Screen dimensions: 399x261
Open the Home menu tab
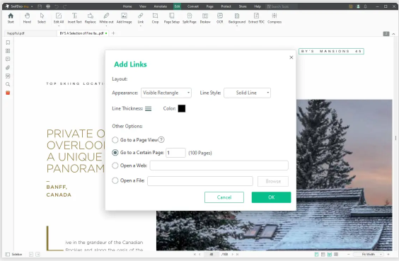point(127,6)
